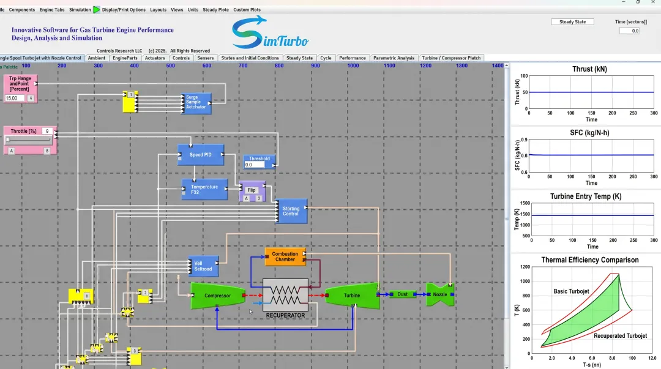Click the canvas scrollbar up arrow
This screenshot has width=661, height=369.
(507, 65)
